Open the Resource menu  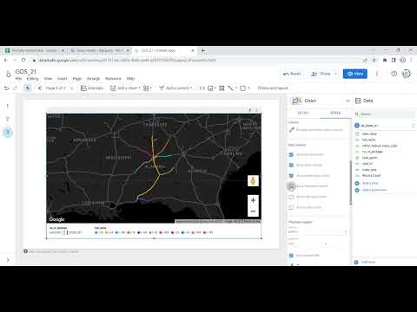click(113, 79)
